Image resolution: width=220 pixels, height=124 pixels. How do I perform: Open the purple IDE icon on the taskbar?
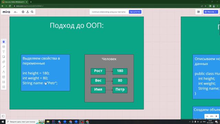pyautogui.click(x=54, y=122)
